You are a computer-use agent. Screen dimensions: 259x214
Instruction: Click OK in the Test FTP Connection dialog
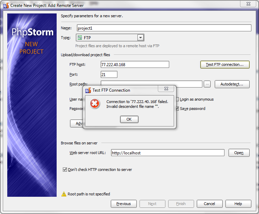[x=129, y=119]
